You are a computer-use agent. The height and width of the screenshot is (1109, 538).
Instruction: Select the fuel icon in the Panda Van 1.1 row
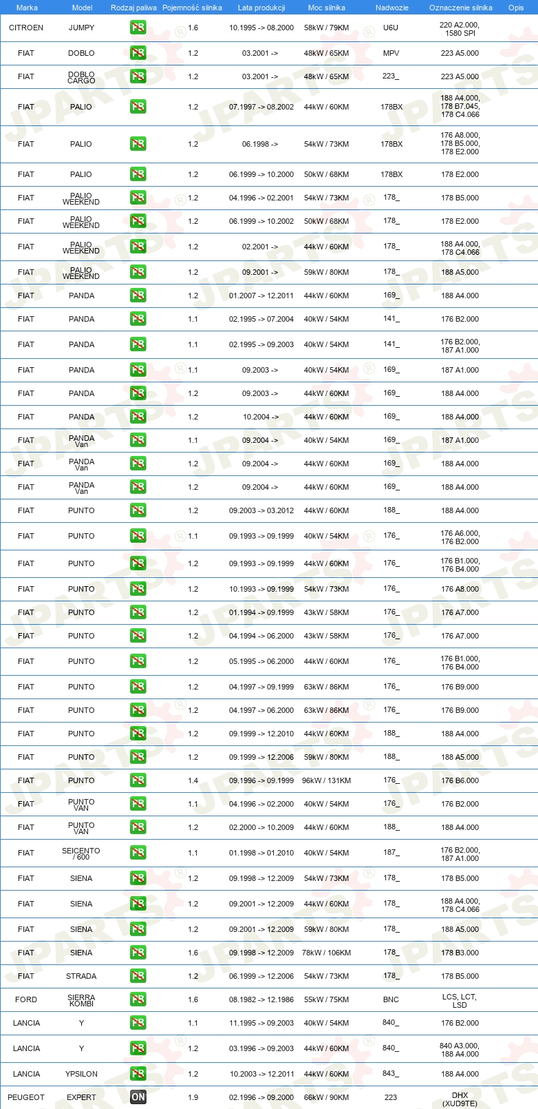tap(138, 440)
